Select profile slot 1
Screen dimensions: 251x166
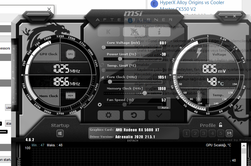tap(186, 133)
